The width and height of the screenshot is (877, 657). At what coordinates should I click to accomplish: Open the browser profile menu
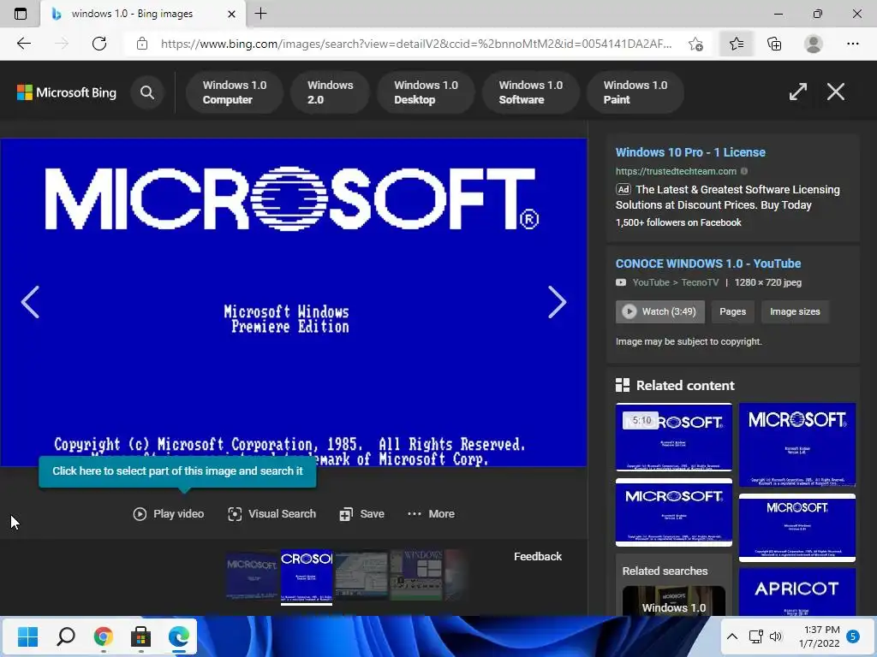(814, 44)
